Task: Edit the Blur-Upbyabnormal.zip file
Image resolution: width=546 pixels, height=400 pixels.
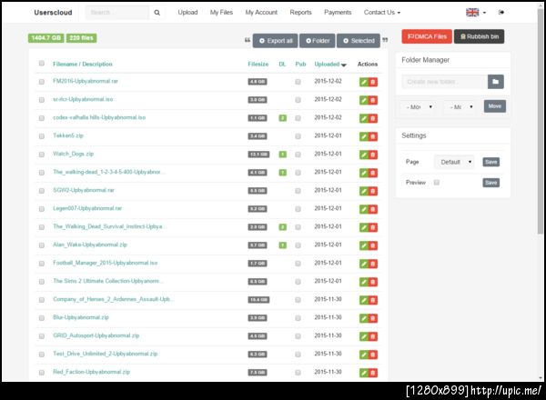Action: (x=364, y=318)
